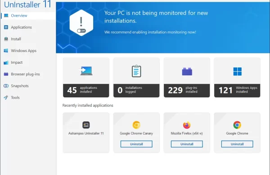The width and height of the screenshot is (270, 175).
Task: Open the Overview section
Action: point(28,16)
